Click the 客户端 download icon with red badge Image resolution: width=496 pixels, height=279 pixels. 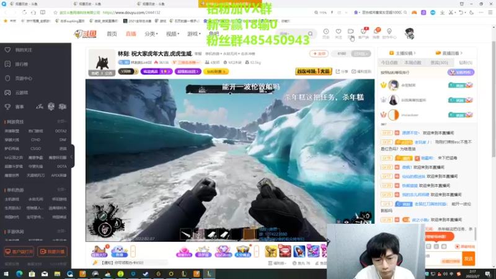364,31
